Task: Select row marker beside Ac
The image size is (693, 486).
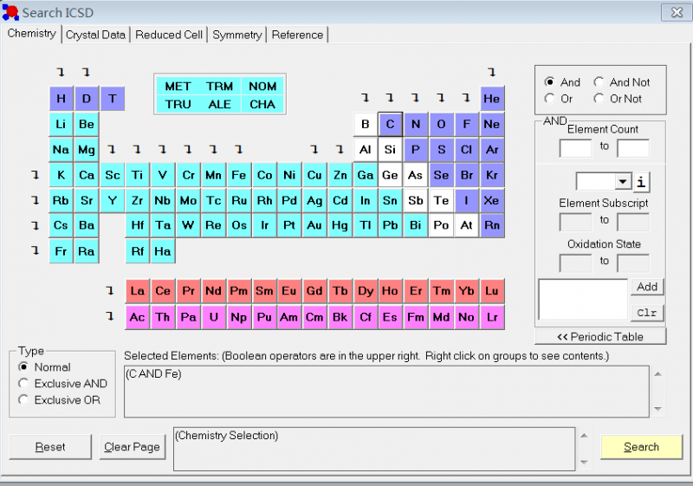Action: point(110,316)
